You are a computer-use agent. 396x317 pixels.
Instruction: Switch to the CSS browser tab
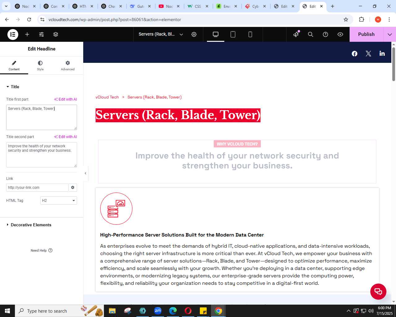point(198,6)
